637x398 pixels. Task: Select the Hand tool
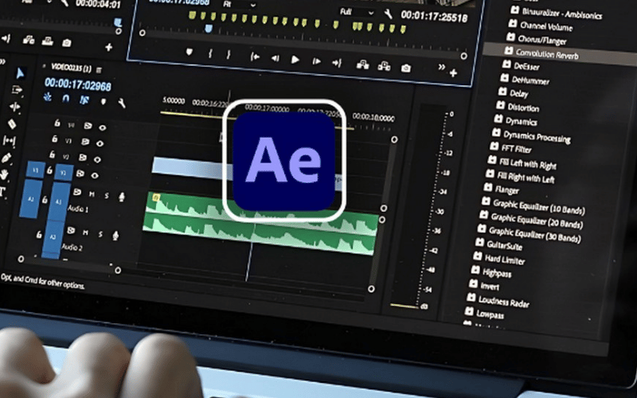click(x=4, y=175)
